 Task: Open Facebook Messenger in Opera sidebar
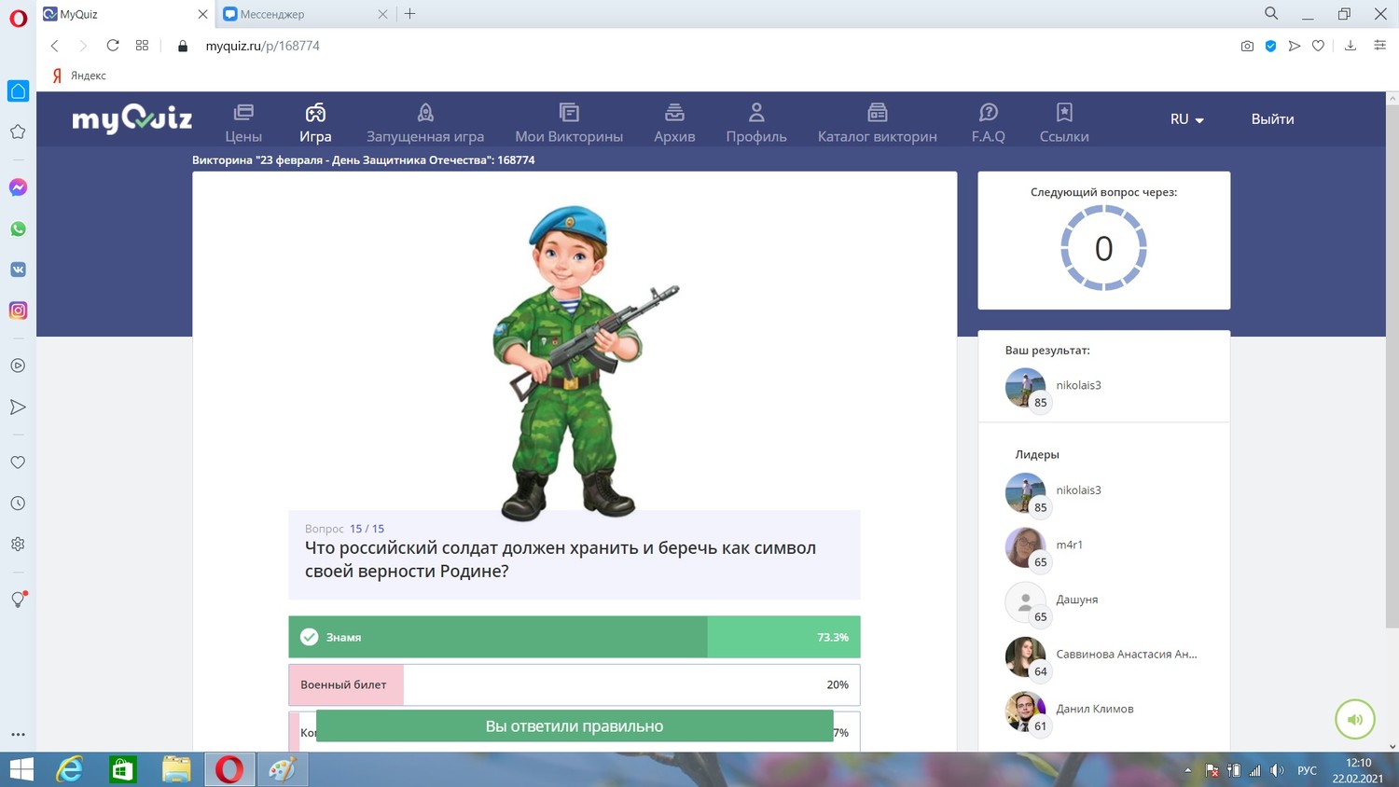[18, 187]
